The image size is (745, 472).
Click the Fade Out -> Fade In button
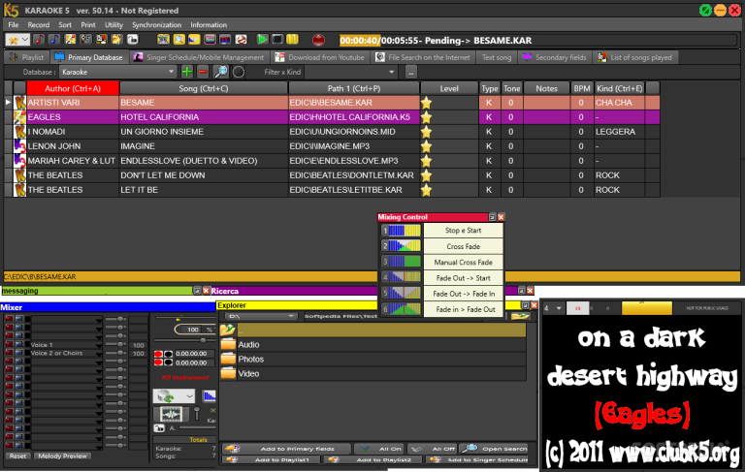coord(464,293)
